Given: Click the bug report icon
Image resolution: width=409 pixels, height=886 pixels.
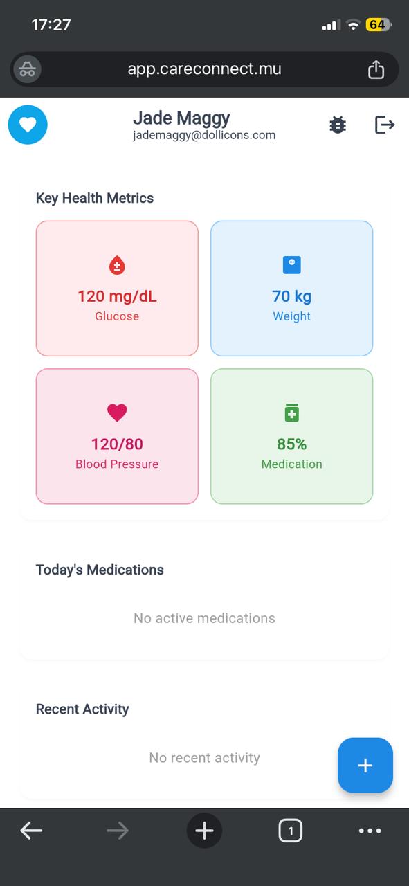Looking at the screenshot, I should (x=337, y=125).
